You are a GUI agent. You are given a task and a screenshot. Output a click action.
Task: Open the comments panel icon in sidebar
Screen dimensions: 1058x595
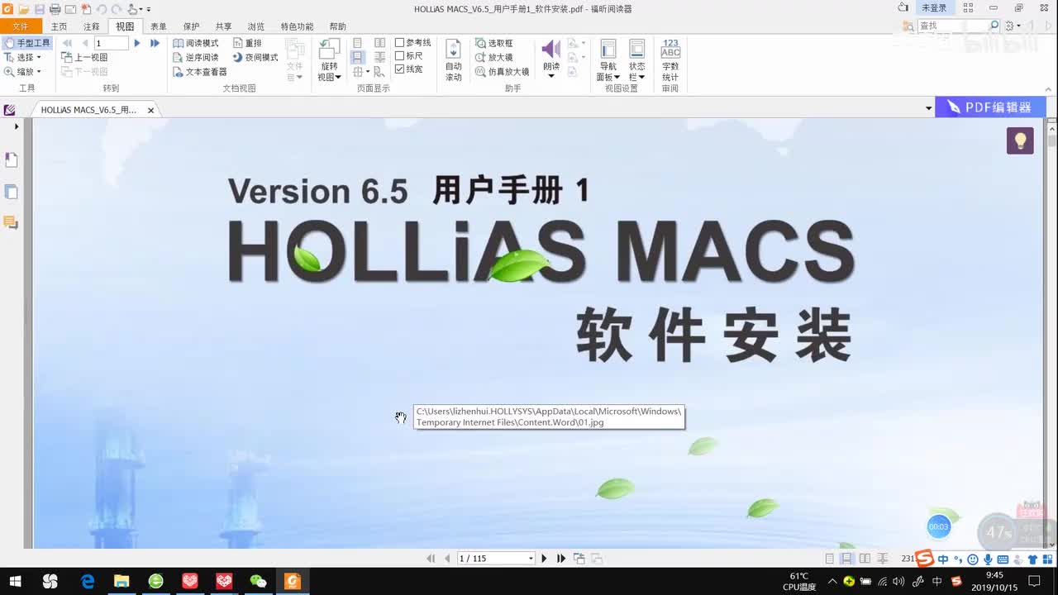(x=12, y=222)
